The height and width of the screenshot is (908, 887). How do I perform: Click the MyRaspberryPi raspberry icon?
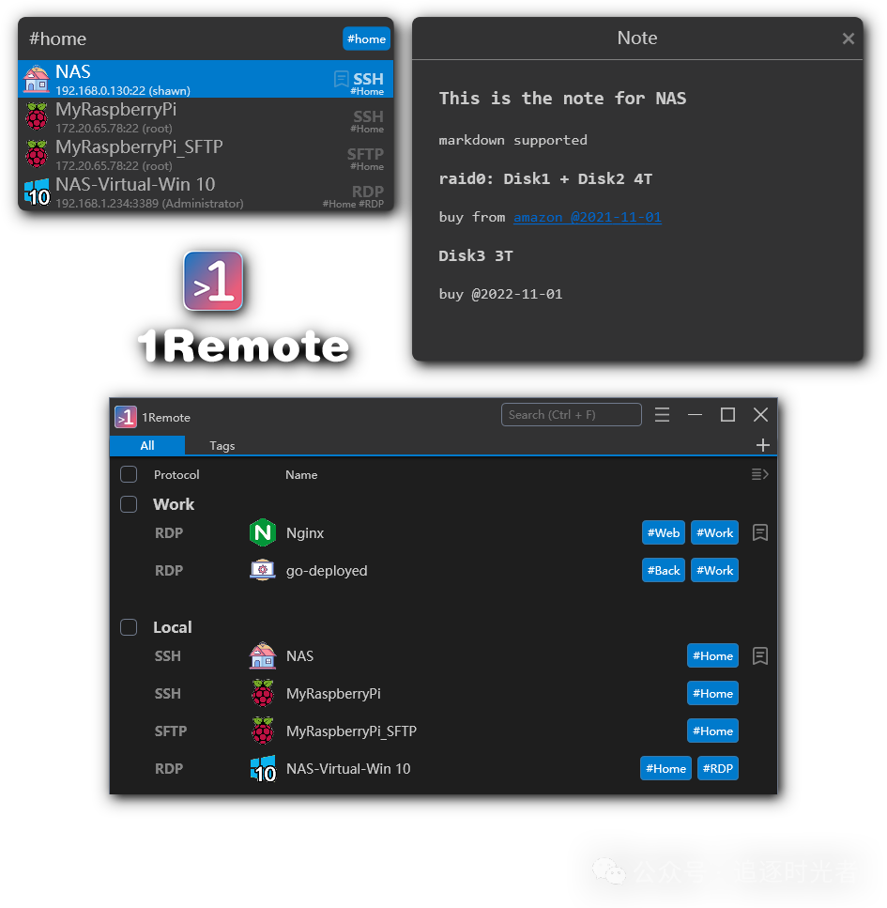[263, 693]
